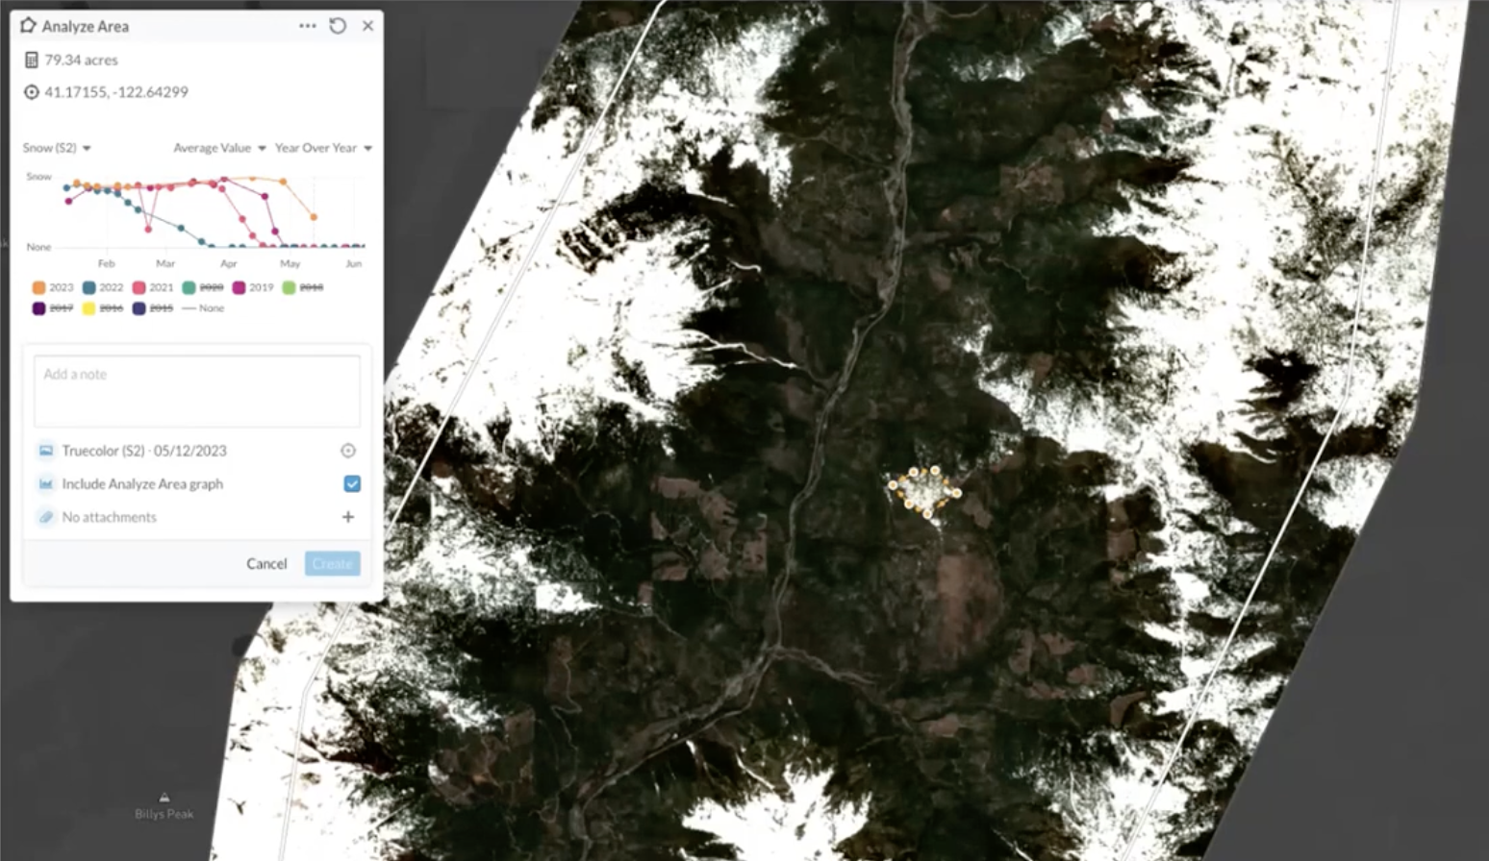Click the reset refresh arrow icon

[x=338, y=26]
